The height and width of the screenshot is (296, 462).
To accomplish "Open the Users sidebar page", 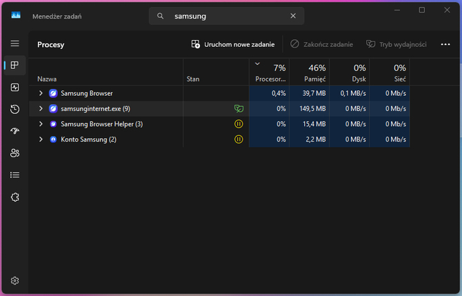I will (x=14, y=153).
